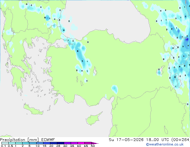190x147 pixels.
Task: Click the purple arrow at legend end
Action: (x=95, y=143)
